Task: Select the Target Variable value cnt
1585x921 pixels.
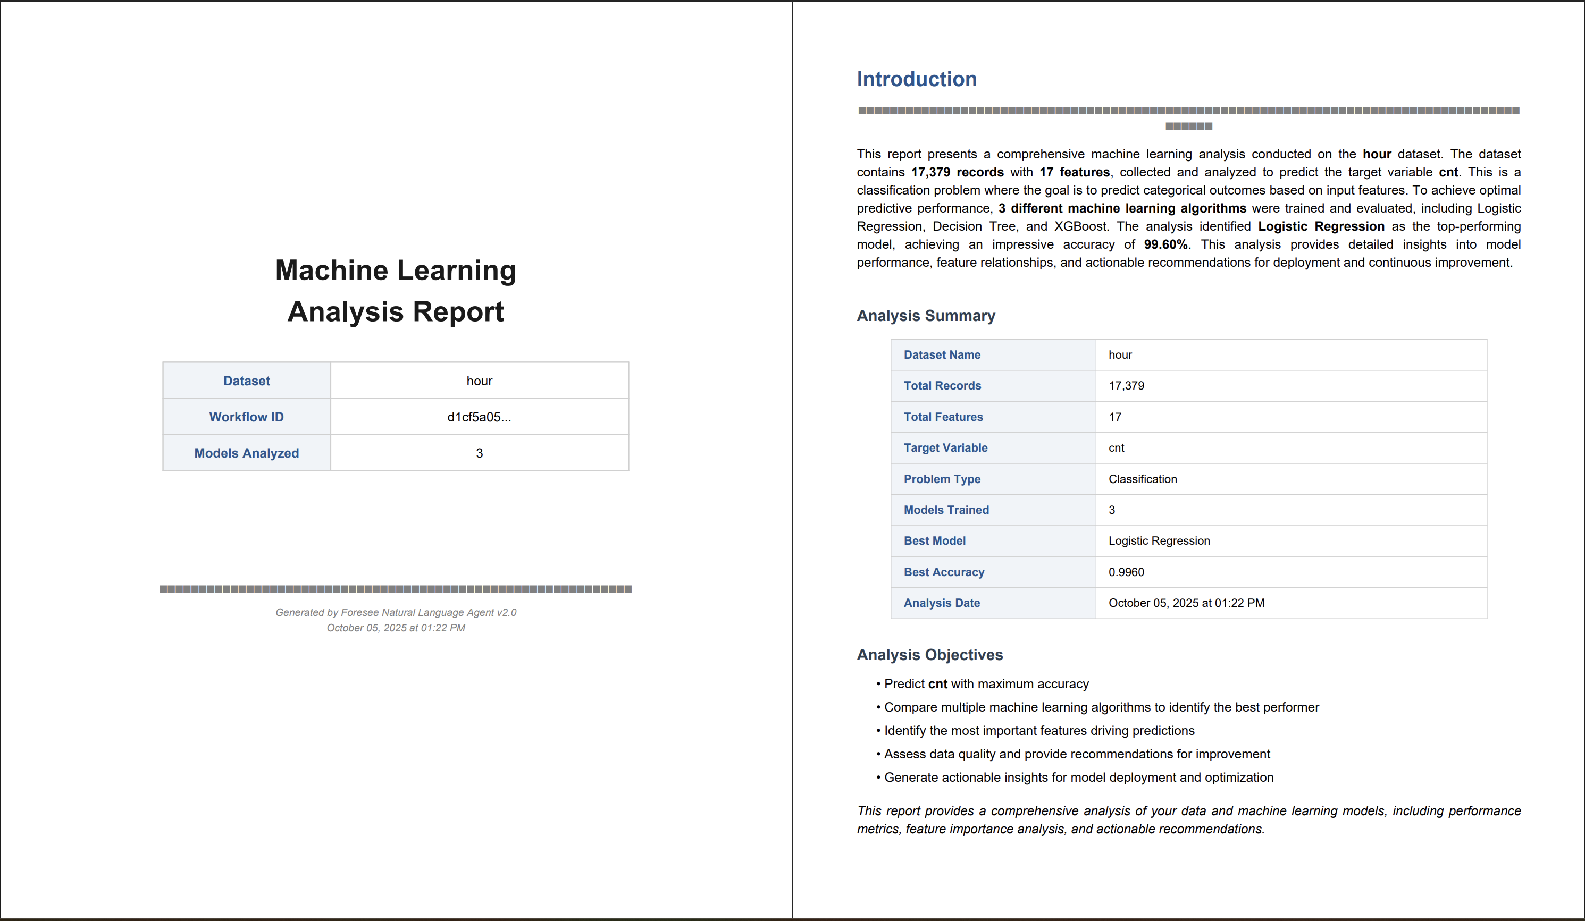Action: click(x=1116, y=447)
